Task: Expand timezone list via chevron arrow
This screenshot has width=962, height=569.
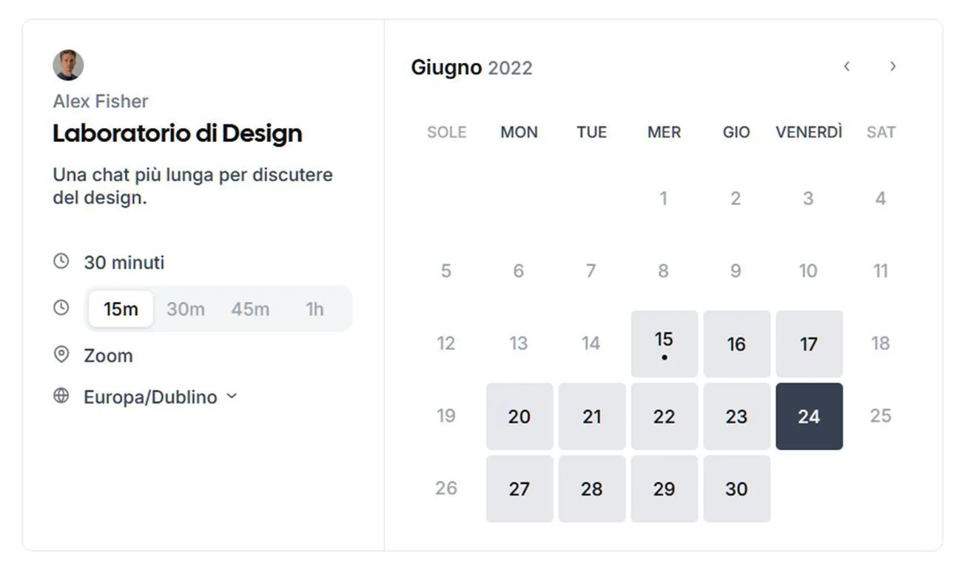Action: click(232, 396)
